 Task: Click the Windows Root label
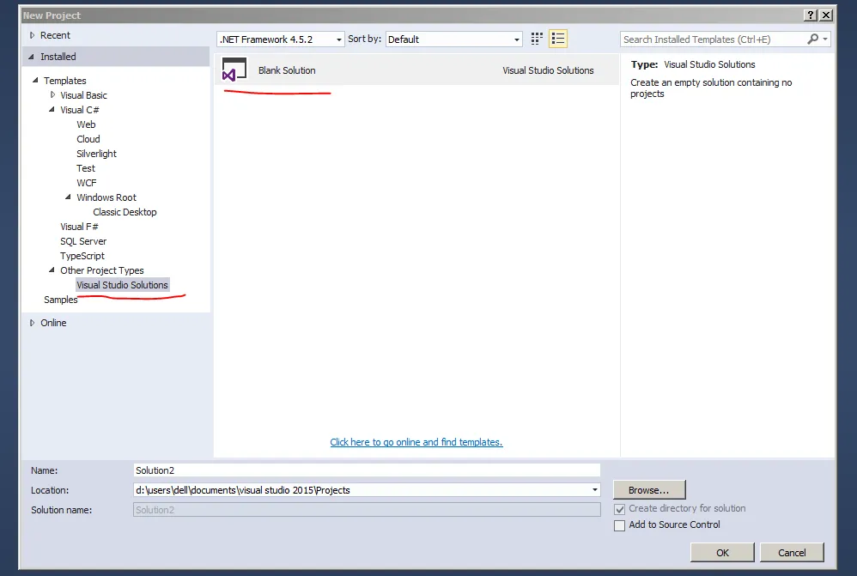[x=106, y=197]
